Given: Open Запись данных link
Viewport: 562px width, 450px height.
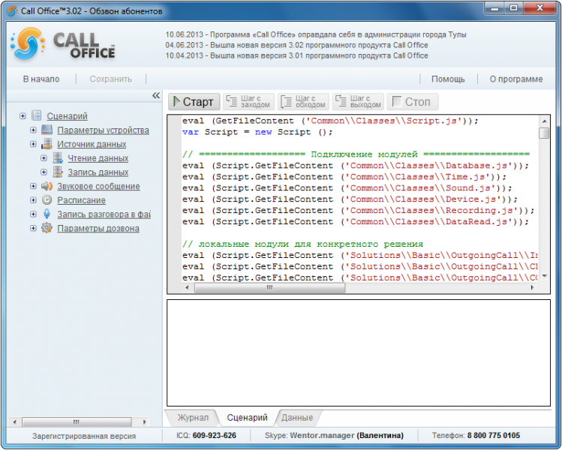Looking at the screenshot, I should pyautogui.click(x=98, y=172).
